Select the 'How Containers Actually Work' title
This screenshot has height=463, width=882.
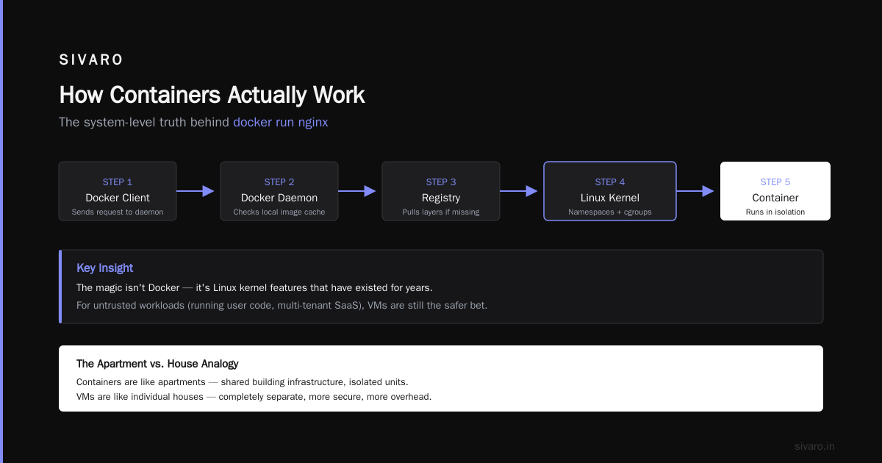point(212,95)
